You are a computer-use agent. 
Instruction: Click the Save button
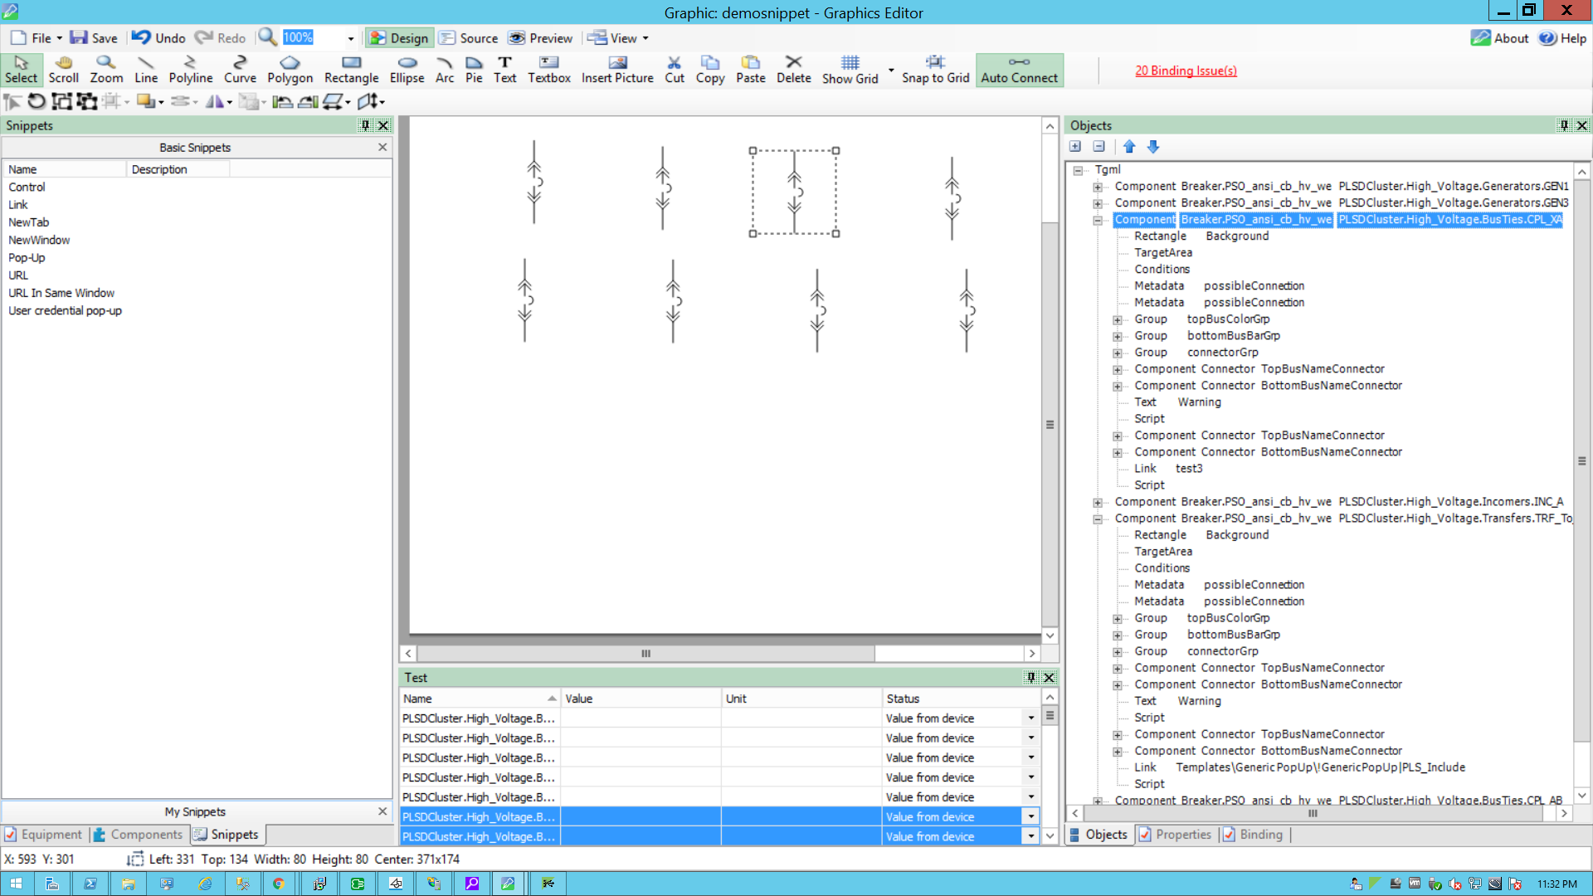[94, 38]
